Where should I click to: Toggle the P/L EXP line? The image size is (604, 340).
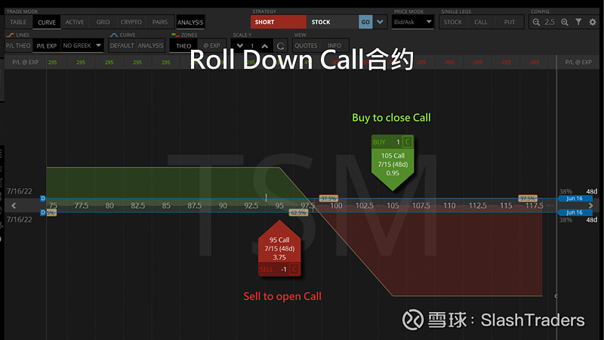click(47, 45)
